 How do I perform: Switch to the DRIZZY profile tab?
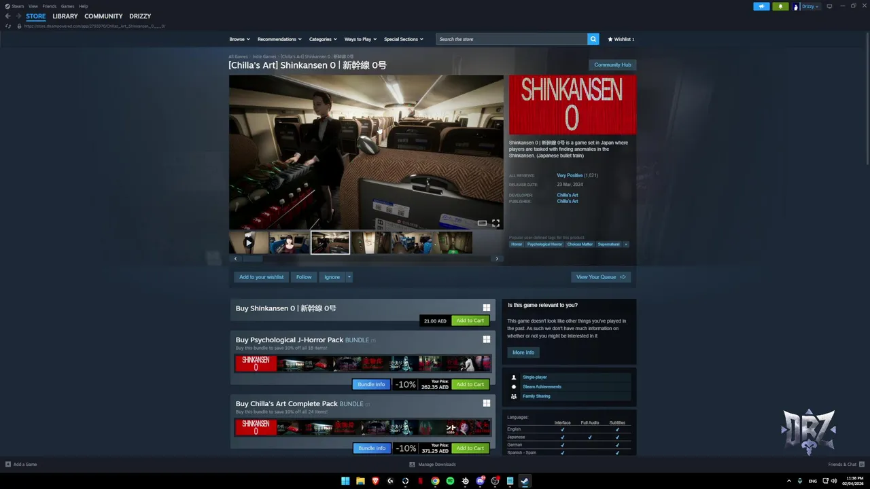click(140, 16)
